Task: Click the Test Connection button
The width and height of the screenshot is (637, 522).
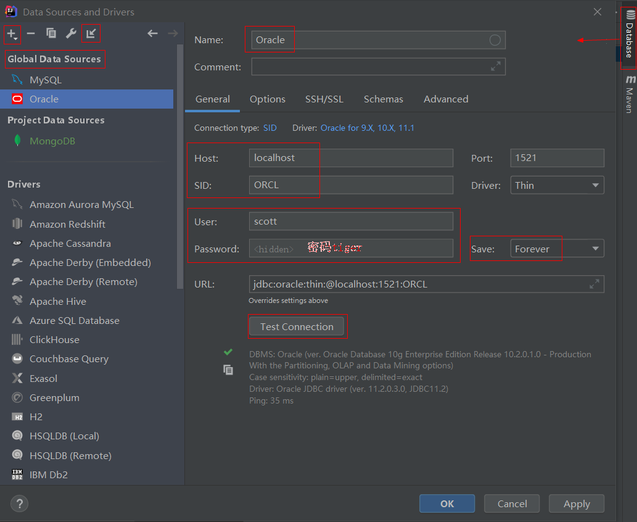Action: [297, 326]
